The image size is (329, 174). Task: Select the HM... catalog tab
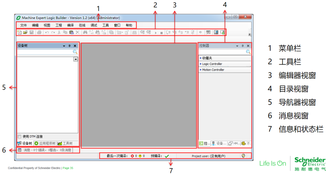(234, 143)
